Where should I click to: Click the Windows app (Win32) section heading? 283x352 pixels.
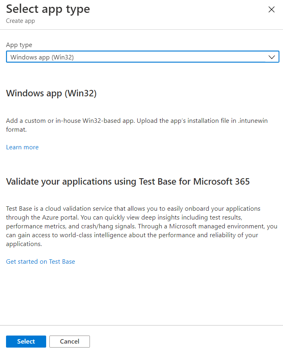pyautogui.click(x=51, y=94)
